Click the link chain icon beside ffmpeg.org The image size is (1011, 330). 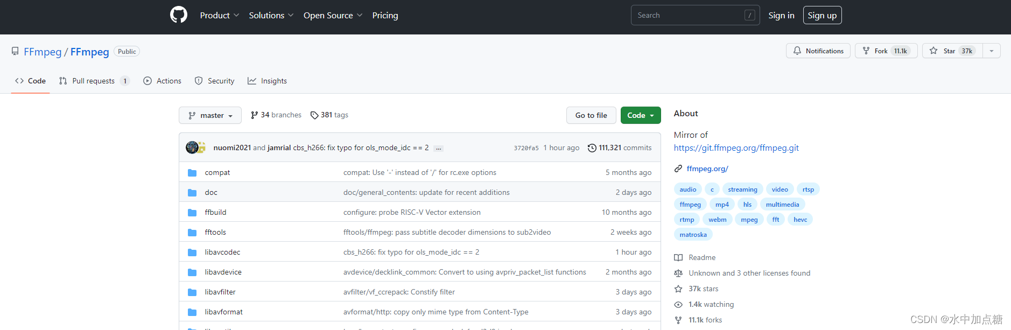point(678,168)
